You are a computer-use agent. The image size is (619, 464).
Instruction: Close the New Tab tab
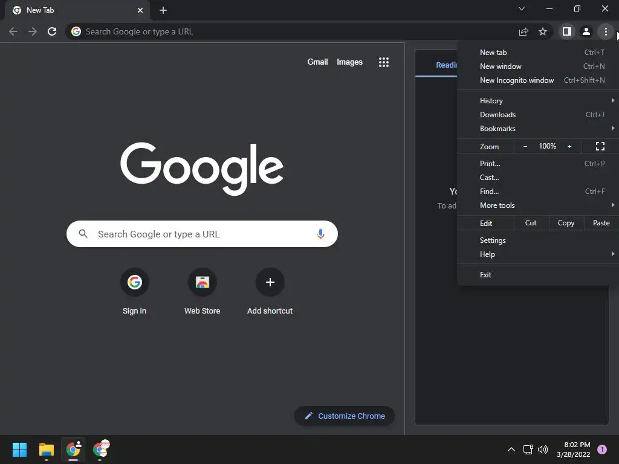click(x=140, y=10)
